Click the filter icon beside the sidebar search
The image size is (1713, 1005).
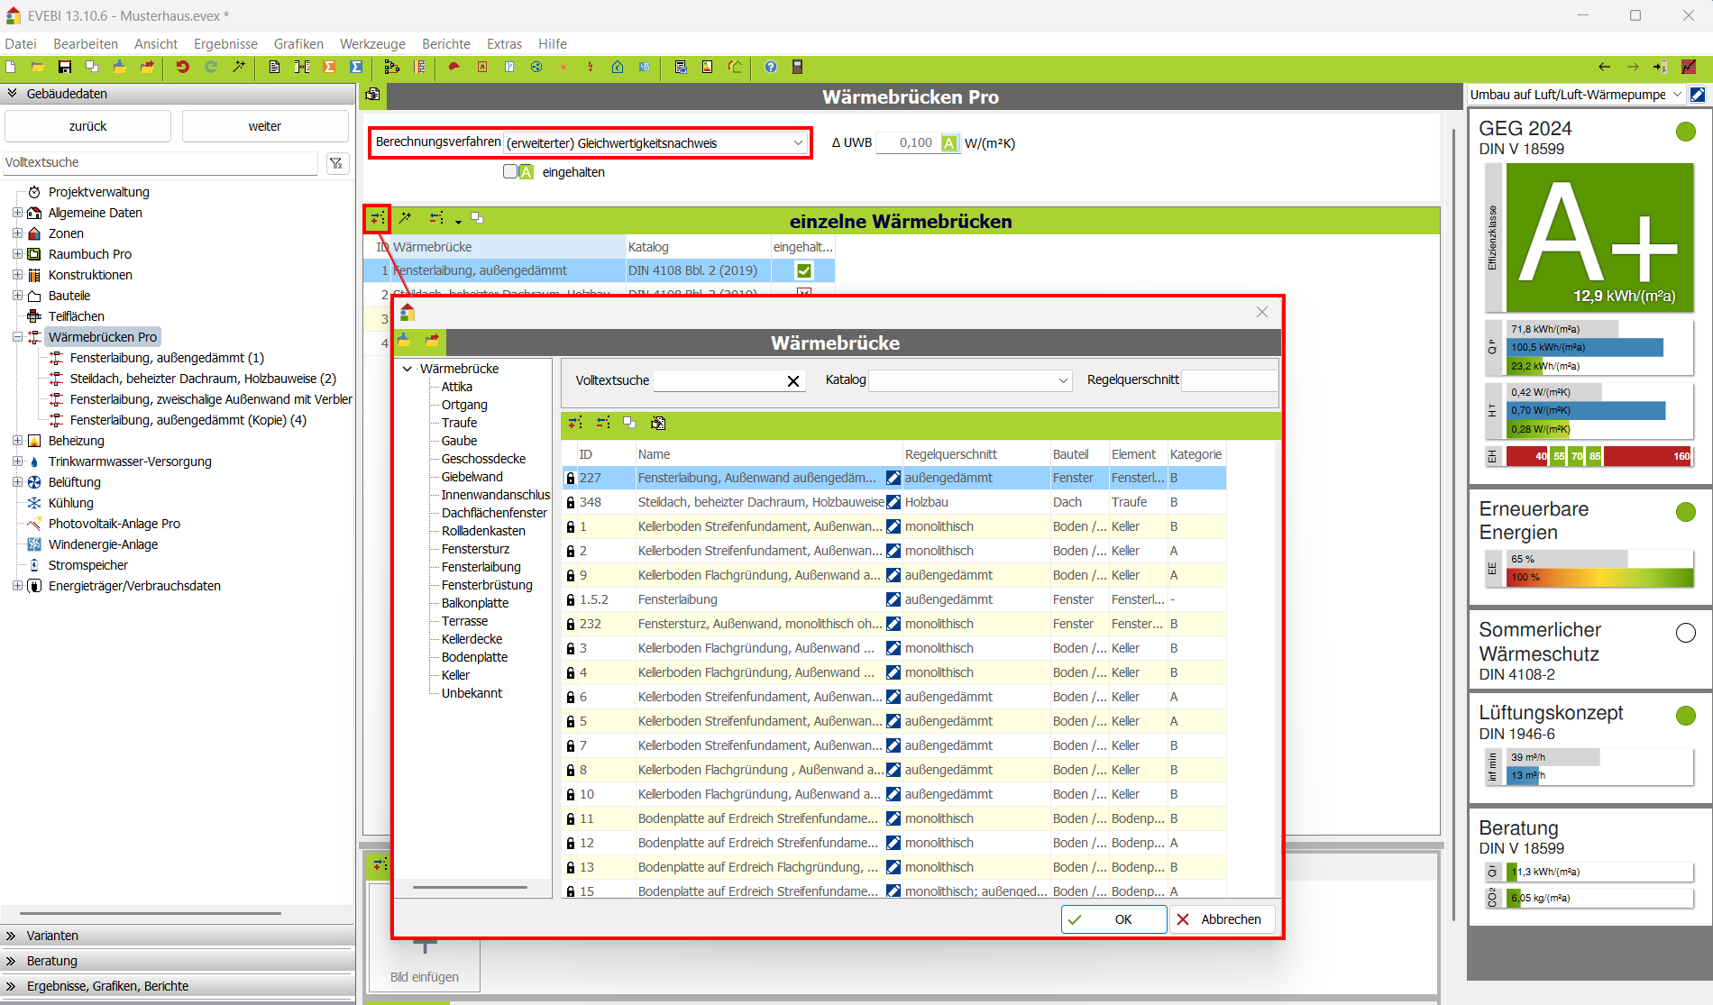336,163
